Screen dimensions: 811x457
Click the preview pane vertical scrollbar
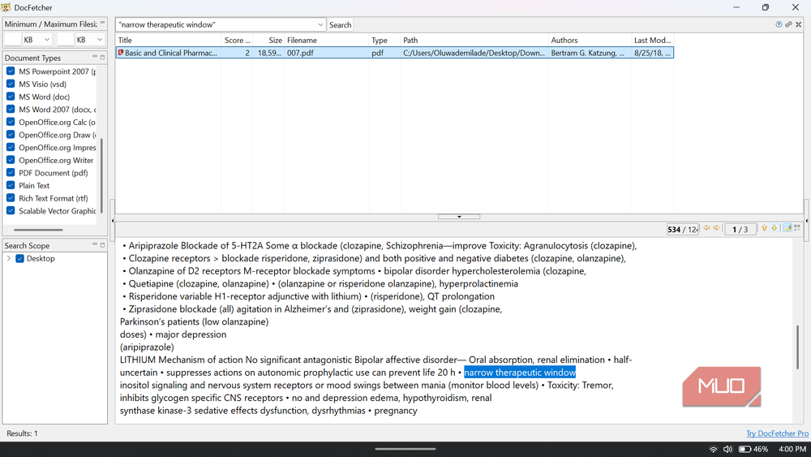797,347
